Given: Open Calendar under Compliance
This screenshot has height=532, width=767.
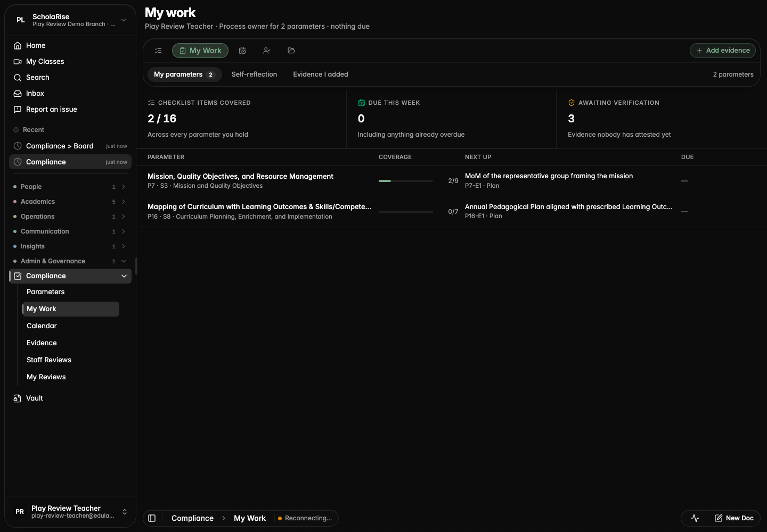Looking at the screenshot, I should [71, 326].
